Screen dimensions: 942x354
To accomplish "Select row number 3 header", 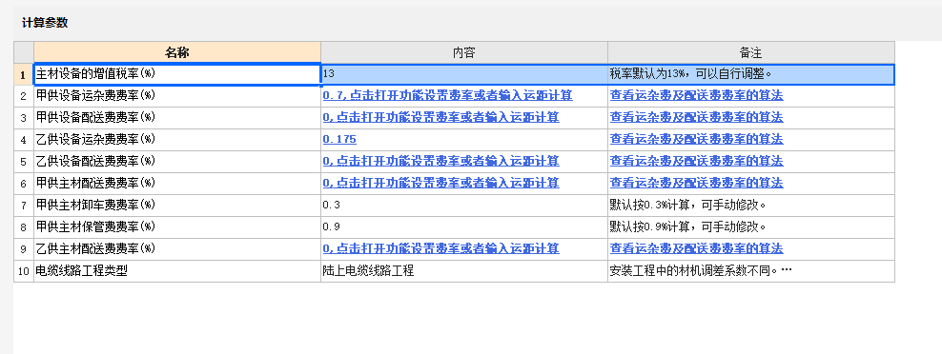I will click(x=24, y=117).
